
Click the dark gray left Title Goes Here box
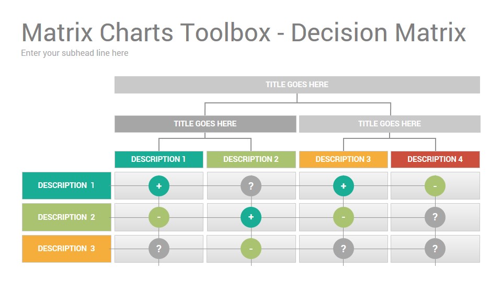point(205,124)
